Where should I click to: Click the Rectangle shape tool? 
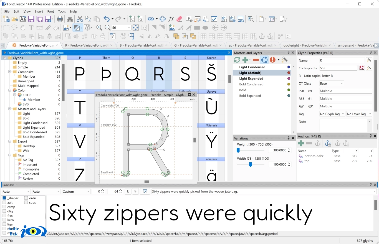click(197, 27)
